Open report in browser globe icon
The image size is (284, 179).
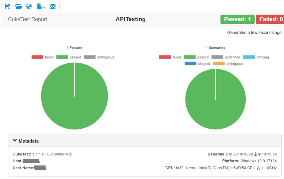(x=29, y=6)
